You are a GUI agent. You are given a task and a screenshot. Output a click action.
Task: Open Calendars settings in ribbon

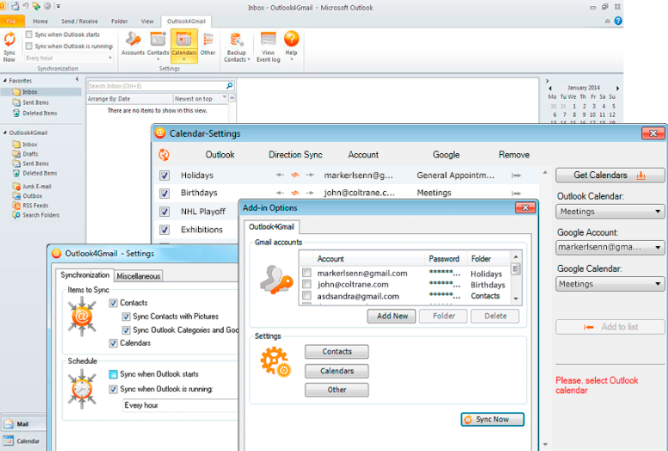(184, 46)
